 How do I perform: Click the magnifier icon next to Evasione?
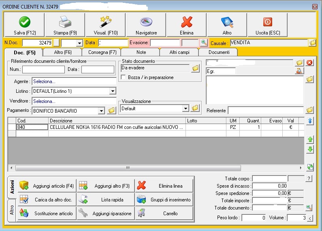click(204, 43)
